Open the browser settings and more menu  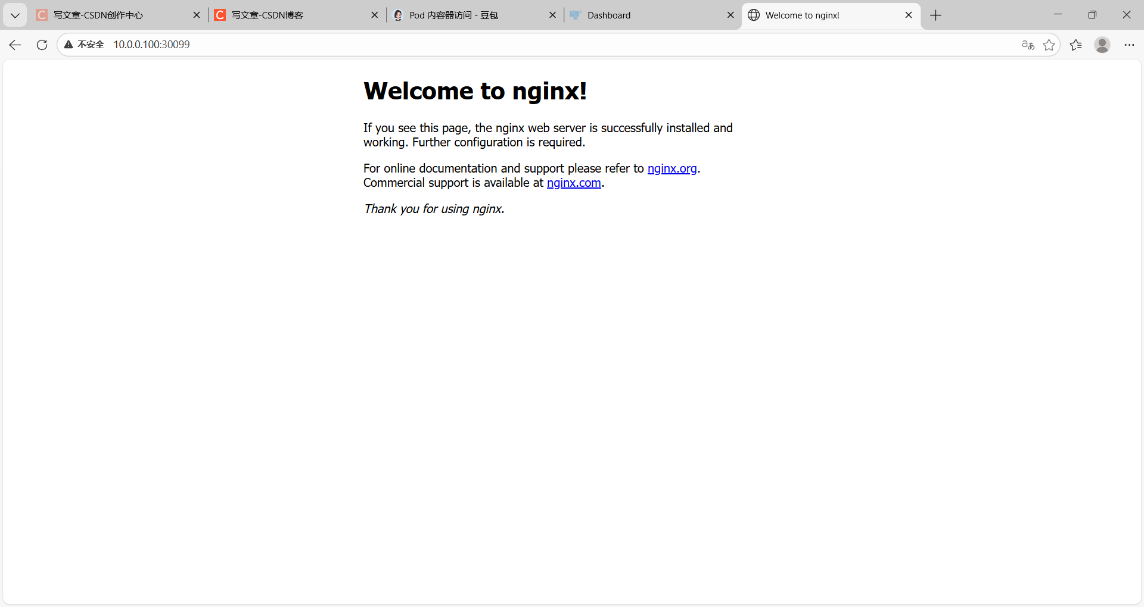[x=1129, y=45]
